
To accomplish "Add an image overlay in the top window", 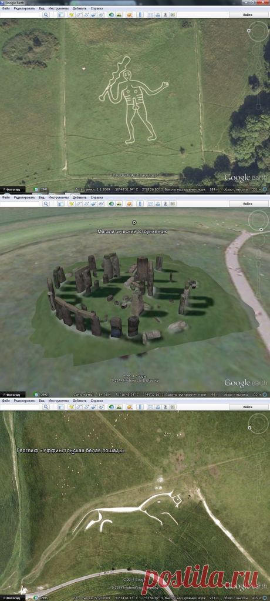I will (94, 15).
